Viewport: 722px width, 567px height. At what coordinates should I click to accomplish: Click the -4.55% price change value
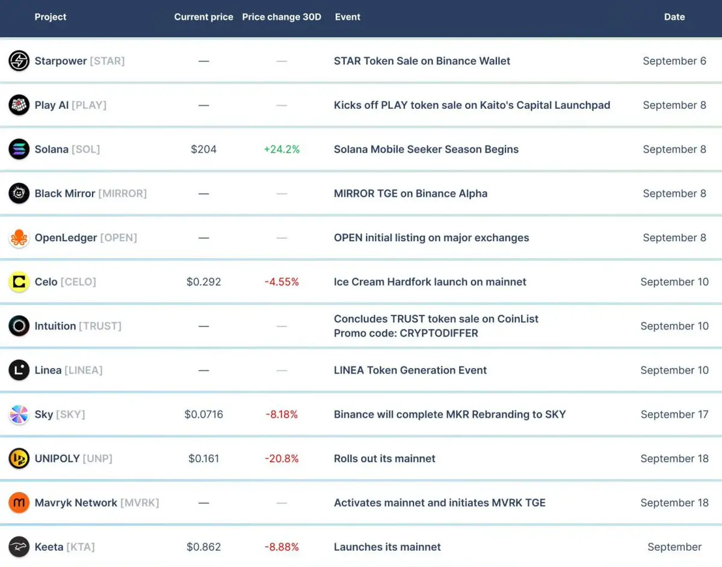point(282,282)
